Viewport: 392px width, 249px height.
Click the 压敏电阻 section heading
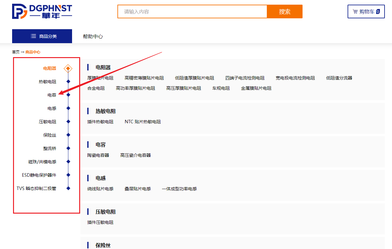[x=106, y=212]
